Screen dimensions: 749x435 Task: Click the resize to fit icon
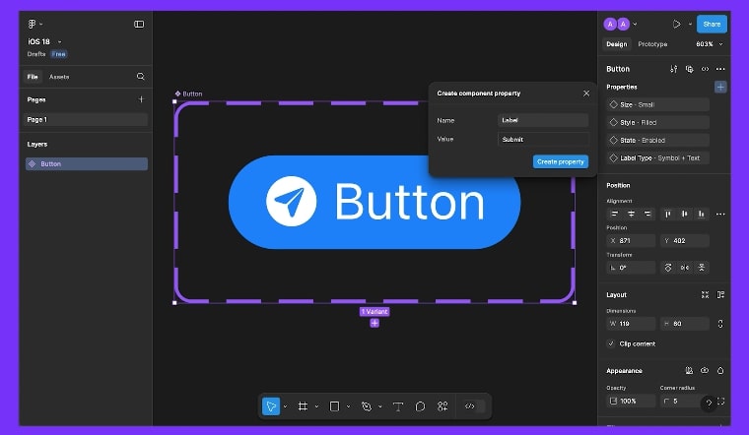705,295
